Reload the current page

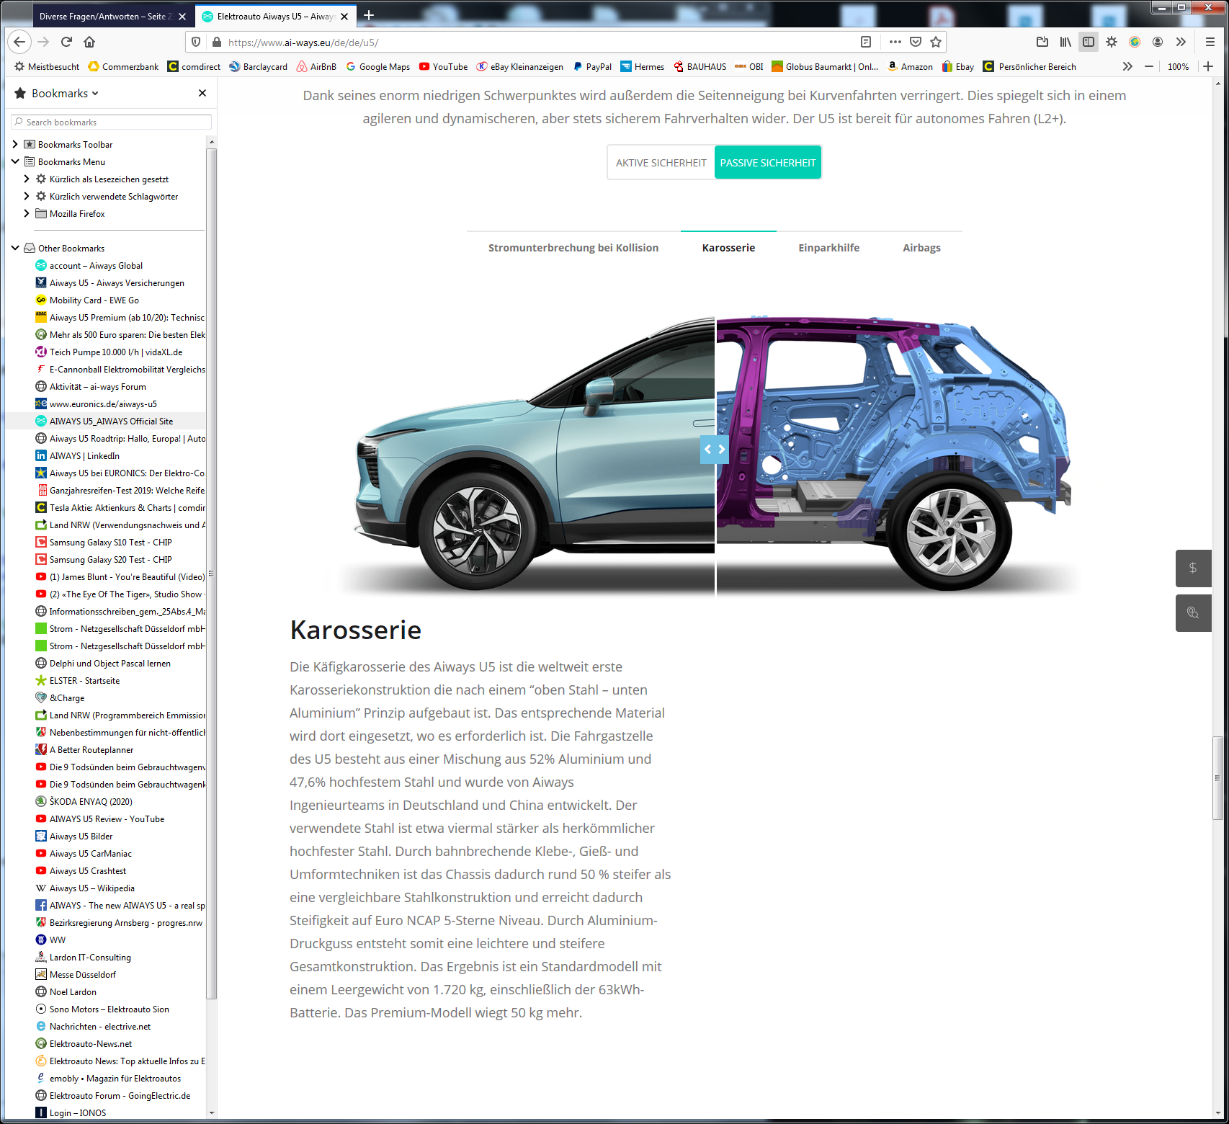tap(66, 42)
